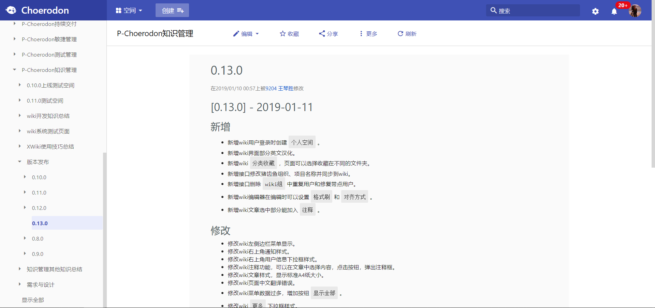Expand 0.10.0上线测试空间 arrow
The width and height of the screenshot is (655, 308).
(x=19, y=85)
